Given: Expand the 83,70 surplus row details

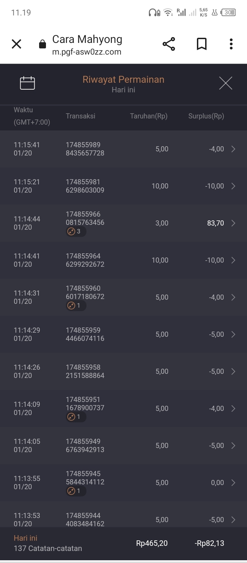Looking at the screenshot, I should click(233, 223).
